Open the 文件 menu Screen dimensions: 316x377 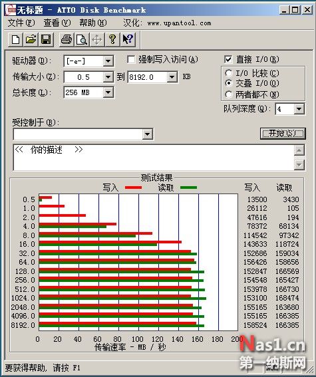click(x=21, y=23)
